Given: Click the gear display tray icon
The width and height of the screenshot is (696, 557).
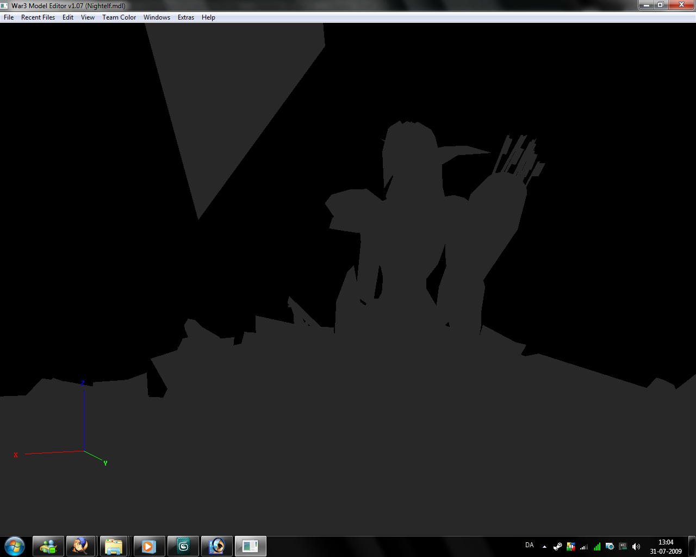Looking at the screenshot, I should click(610, 547).
